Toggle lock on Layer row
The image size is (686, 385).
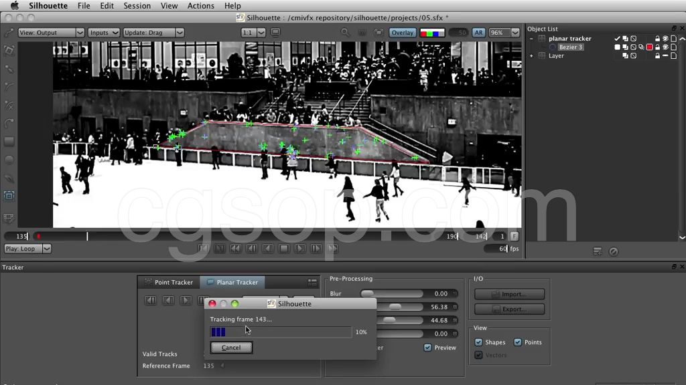(657, 56)
